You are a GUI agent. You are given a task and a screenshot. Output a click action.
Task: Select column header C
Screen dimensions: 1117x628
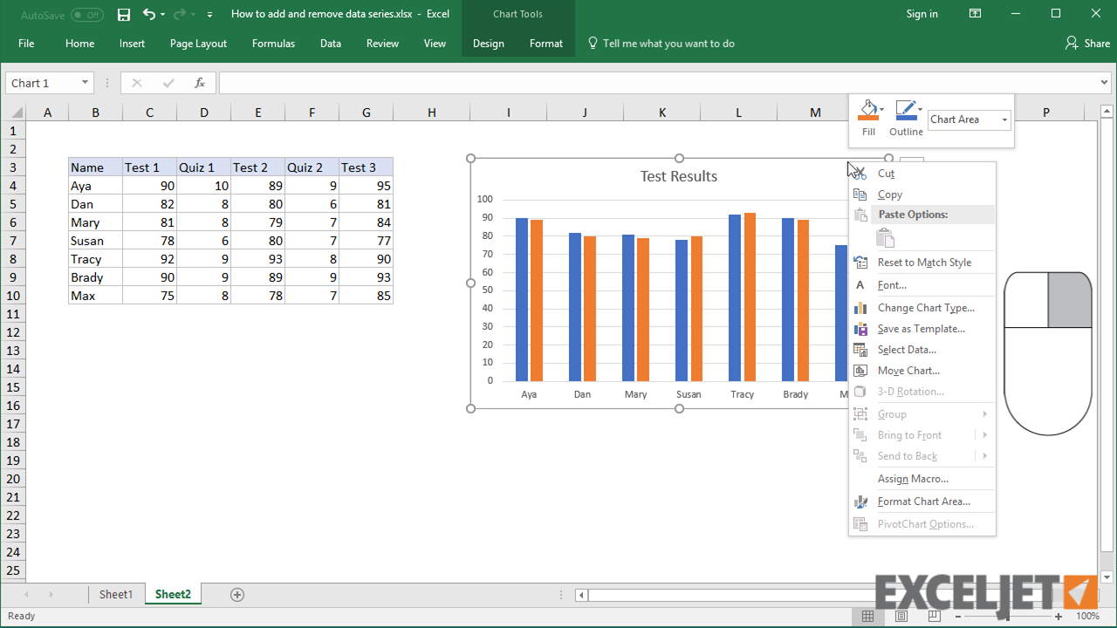click(x=149, y=113)
